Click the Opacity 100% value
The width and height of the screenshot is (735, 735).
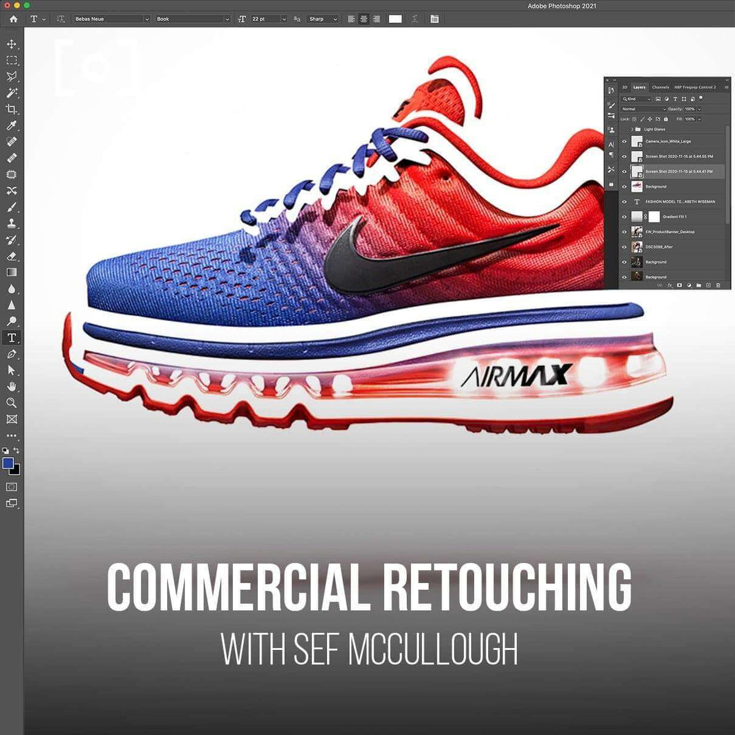690,109
